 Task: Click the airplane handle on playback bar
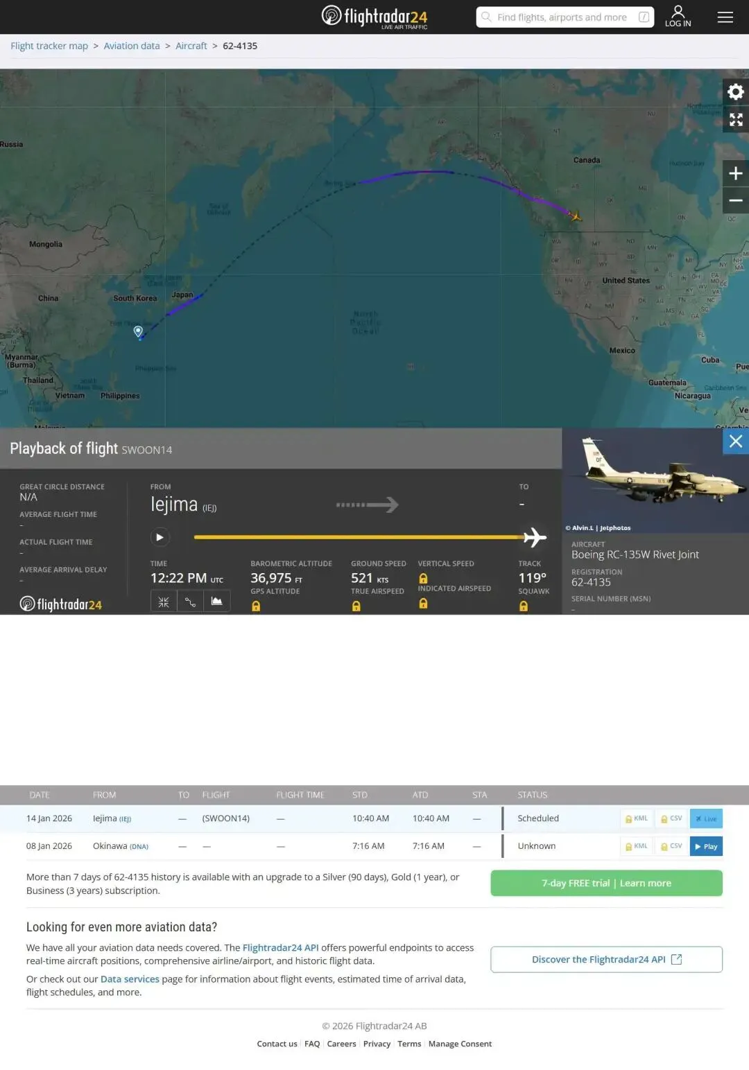pos(535,537)
